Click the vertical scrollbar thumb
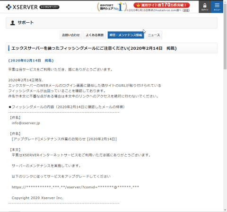The height and width of the screenshot is (212, 227). click(225, 36)
